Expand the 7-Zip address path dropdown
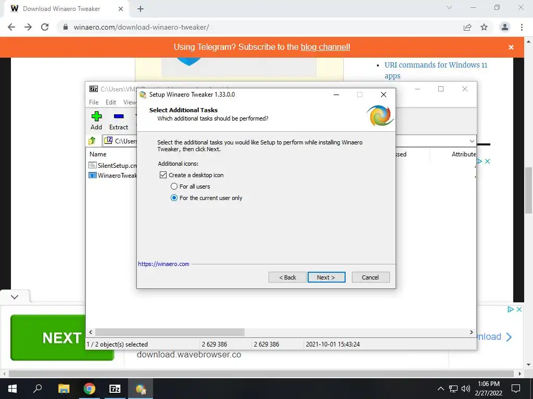 [x=472, y=141]
